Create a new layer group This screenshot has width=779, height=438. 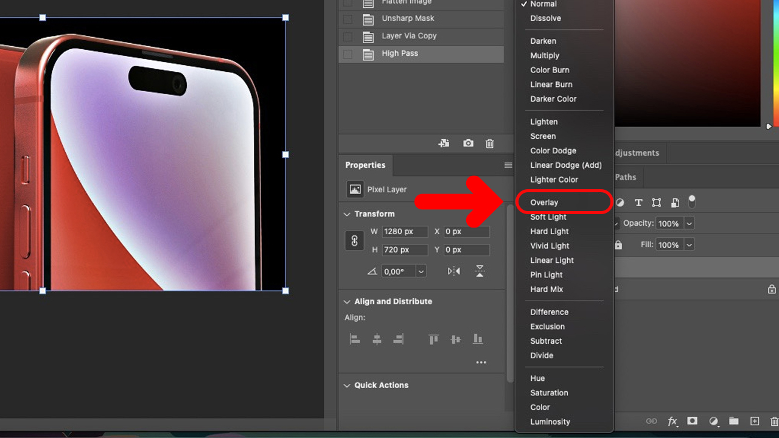click(734, 421)
